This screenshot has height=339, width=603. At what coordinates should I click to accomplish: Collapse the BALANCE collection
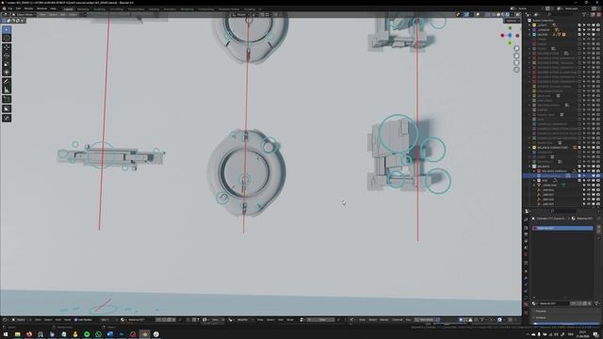point(530,167)
